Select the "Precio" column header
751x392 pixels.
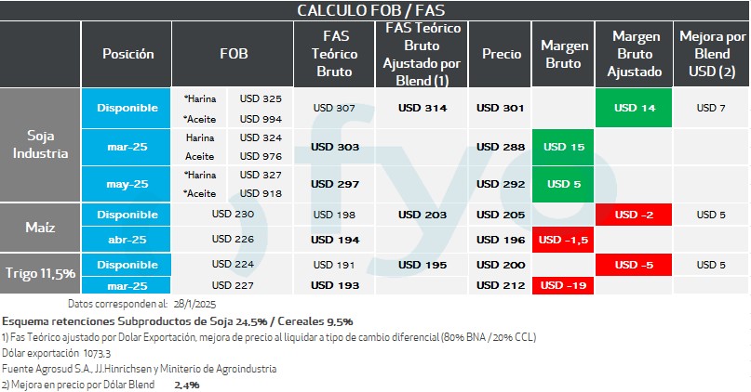tap(501, 55)
